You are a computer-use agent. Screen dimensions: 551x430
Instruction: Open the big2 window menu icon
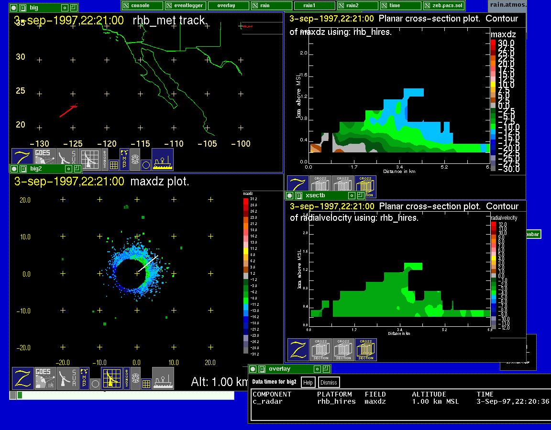[x=22, y=169]
